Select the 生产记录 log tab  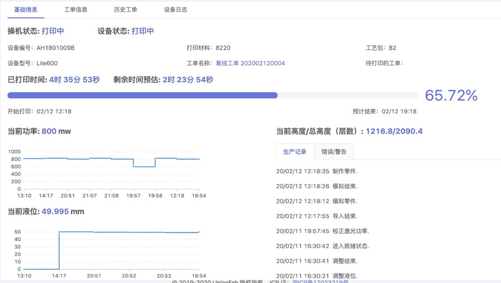pyautogui.click(x=295, y=152)
